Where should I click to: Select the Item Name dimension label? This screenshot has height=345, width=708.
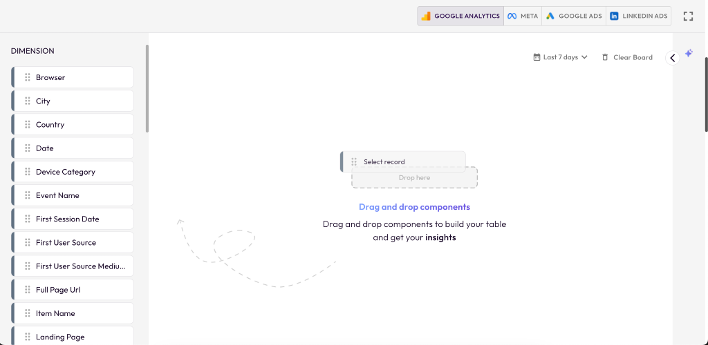[55, 313]
